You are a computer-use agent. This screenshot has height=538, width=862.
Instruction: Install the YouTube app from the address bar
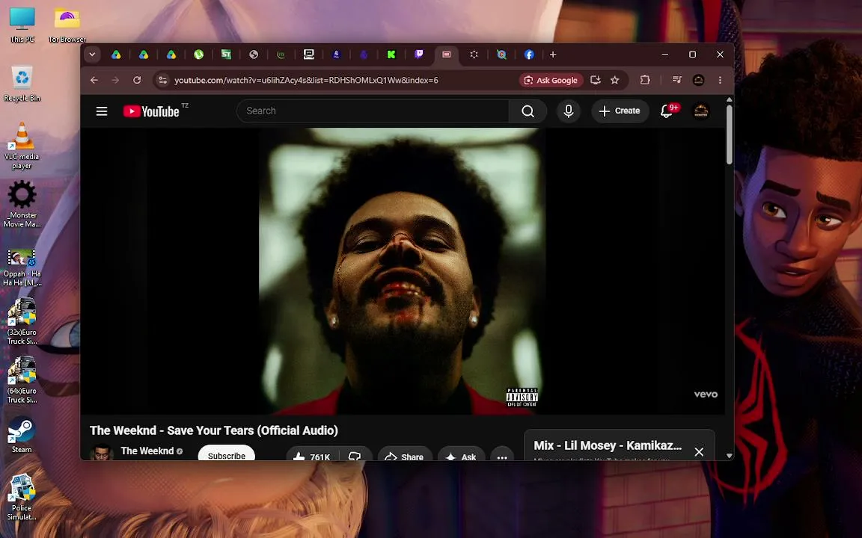pyautogui.click(x=595, y=80)
